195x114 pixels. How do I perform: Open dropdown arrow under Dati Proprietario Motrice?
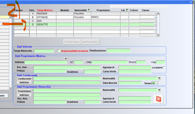coord(66,59)
